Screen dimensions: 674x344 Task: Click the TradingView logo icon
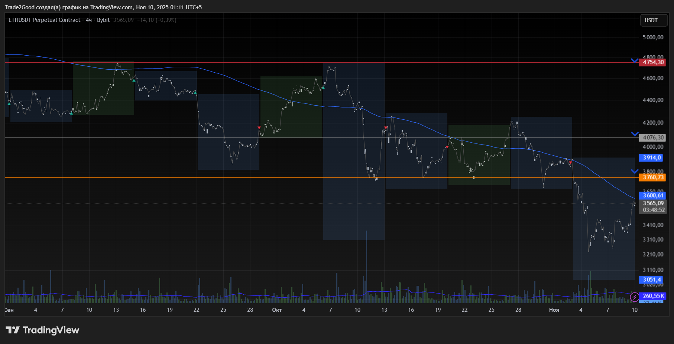[x=13, y=330]
